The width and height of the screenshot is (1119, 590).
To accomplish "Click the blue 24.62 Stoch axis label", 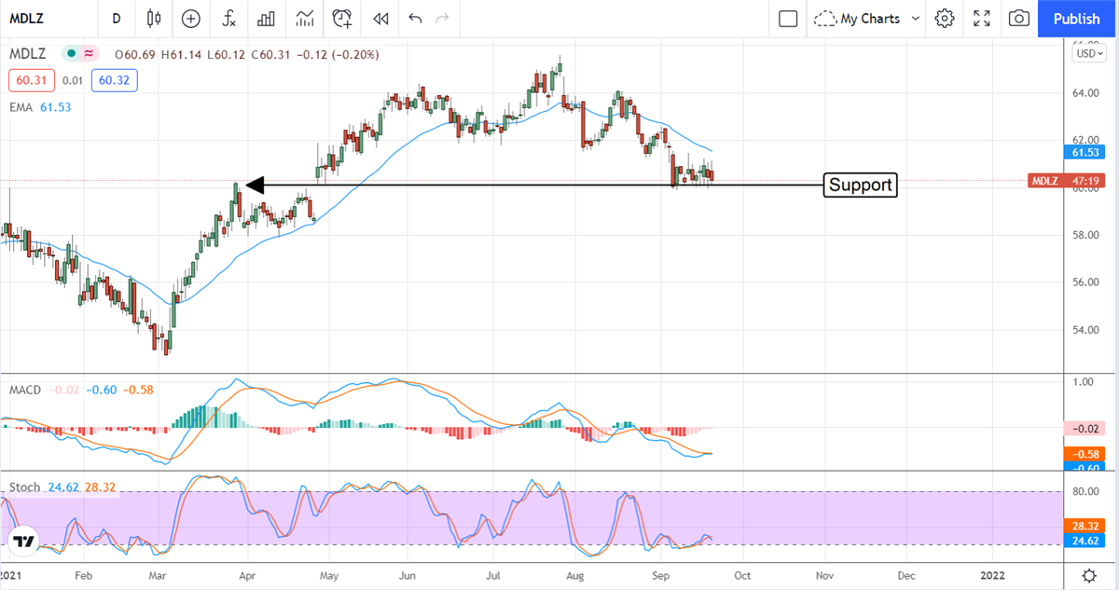I will [1084, 541].
